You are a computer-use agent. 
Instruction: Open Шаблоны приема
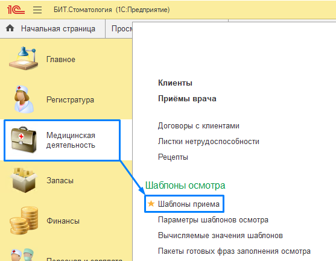point(189,204)
